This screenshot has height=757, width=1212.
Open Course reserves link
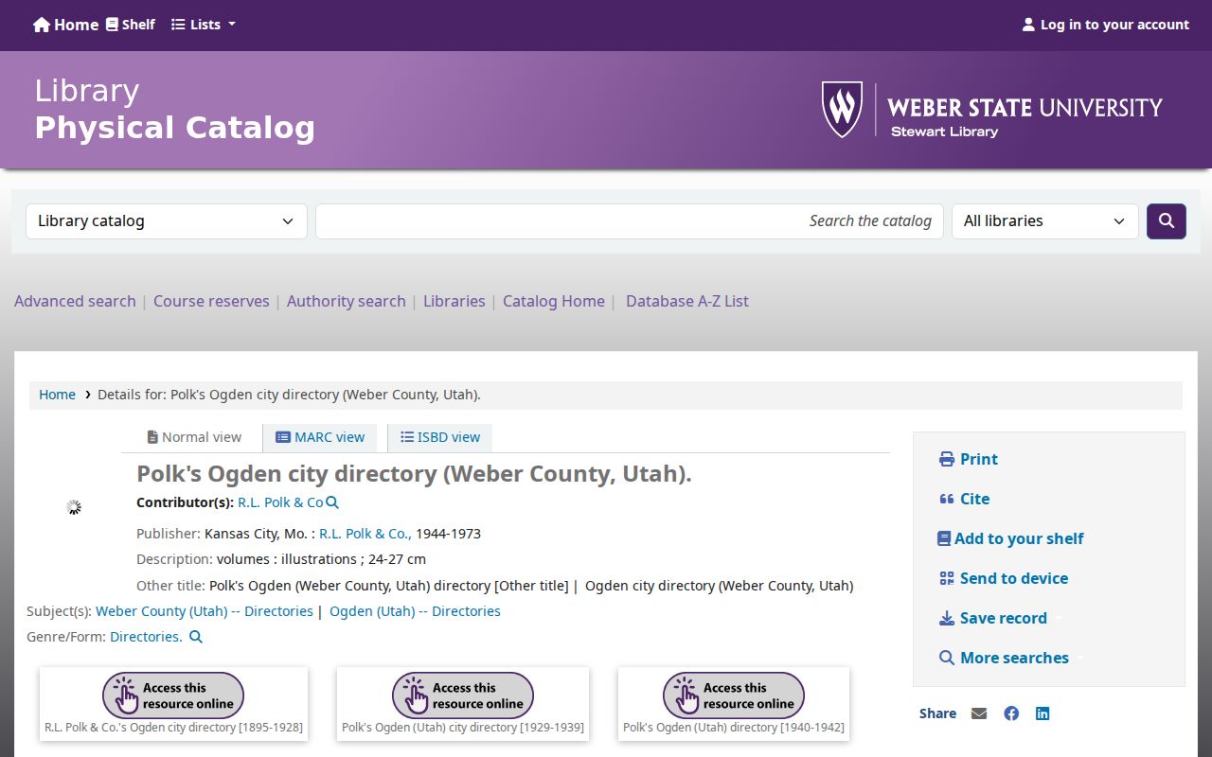coord(211,301)
